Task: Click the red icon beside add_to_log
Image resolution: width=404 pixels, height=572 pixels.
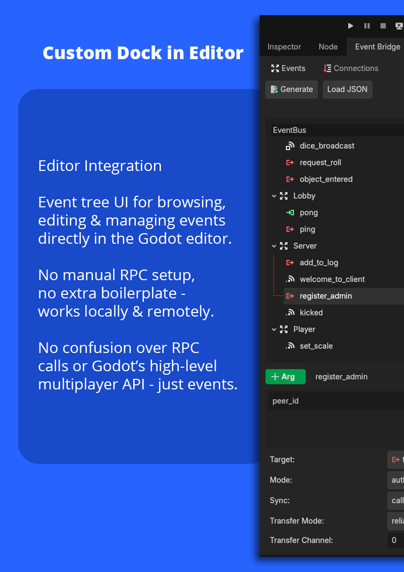Action: [x=290, y=262]
